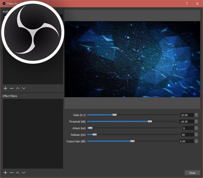
Task: Decrease Attack with its spinner down arrow
Action: [x=196, y=129]
